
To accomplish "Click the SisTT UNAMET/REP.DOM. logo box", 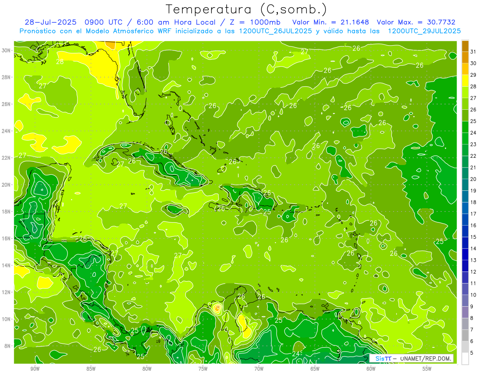I will [x=411, y=358].
